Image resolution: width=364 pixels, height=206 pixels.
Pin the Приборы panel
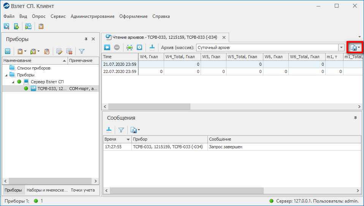86,39
